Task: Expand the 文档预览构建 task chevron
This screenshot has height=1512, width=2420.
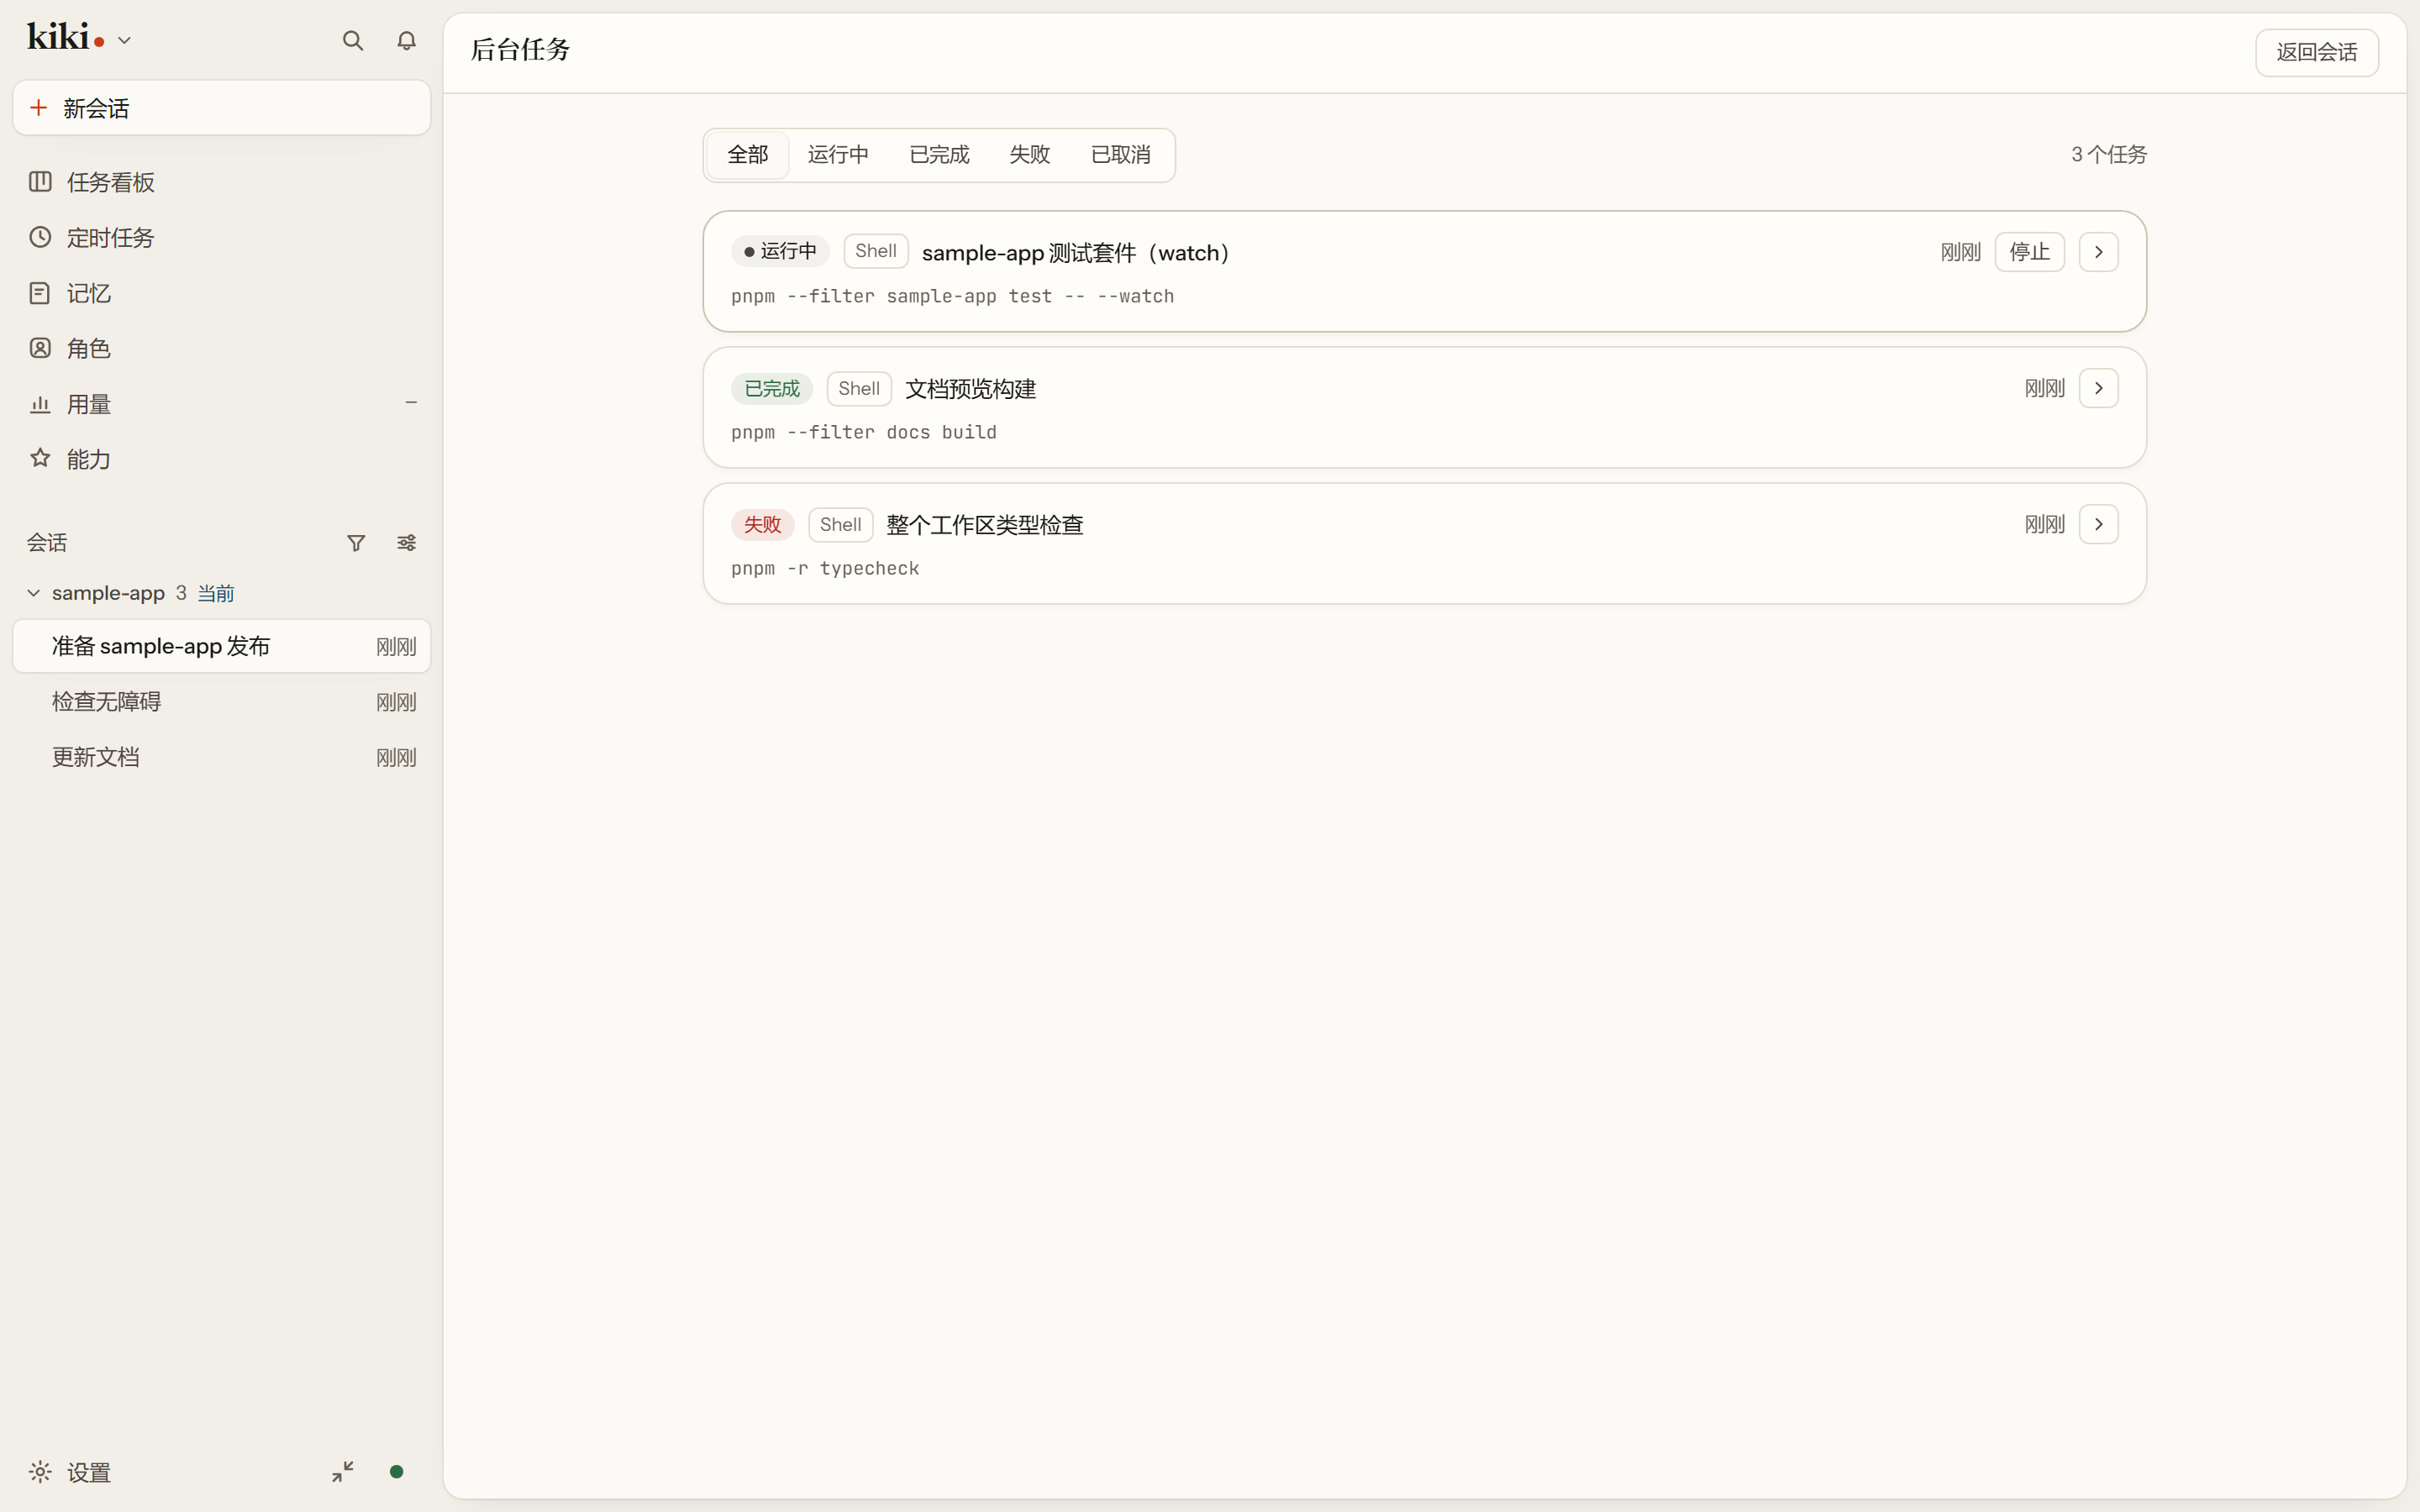Action: pos(2098,388)
